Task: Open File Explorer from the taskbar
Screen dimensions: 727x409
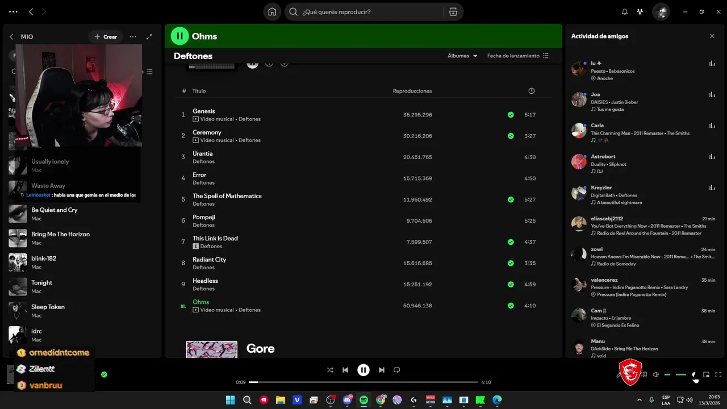Action: pos(280,400)
